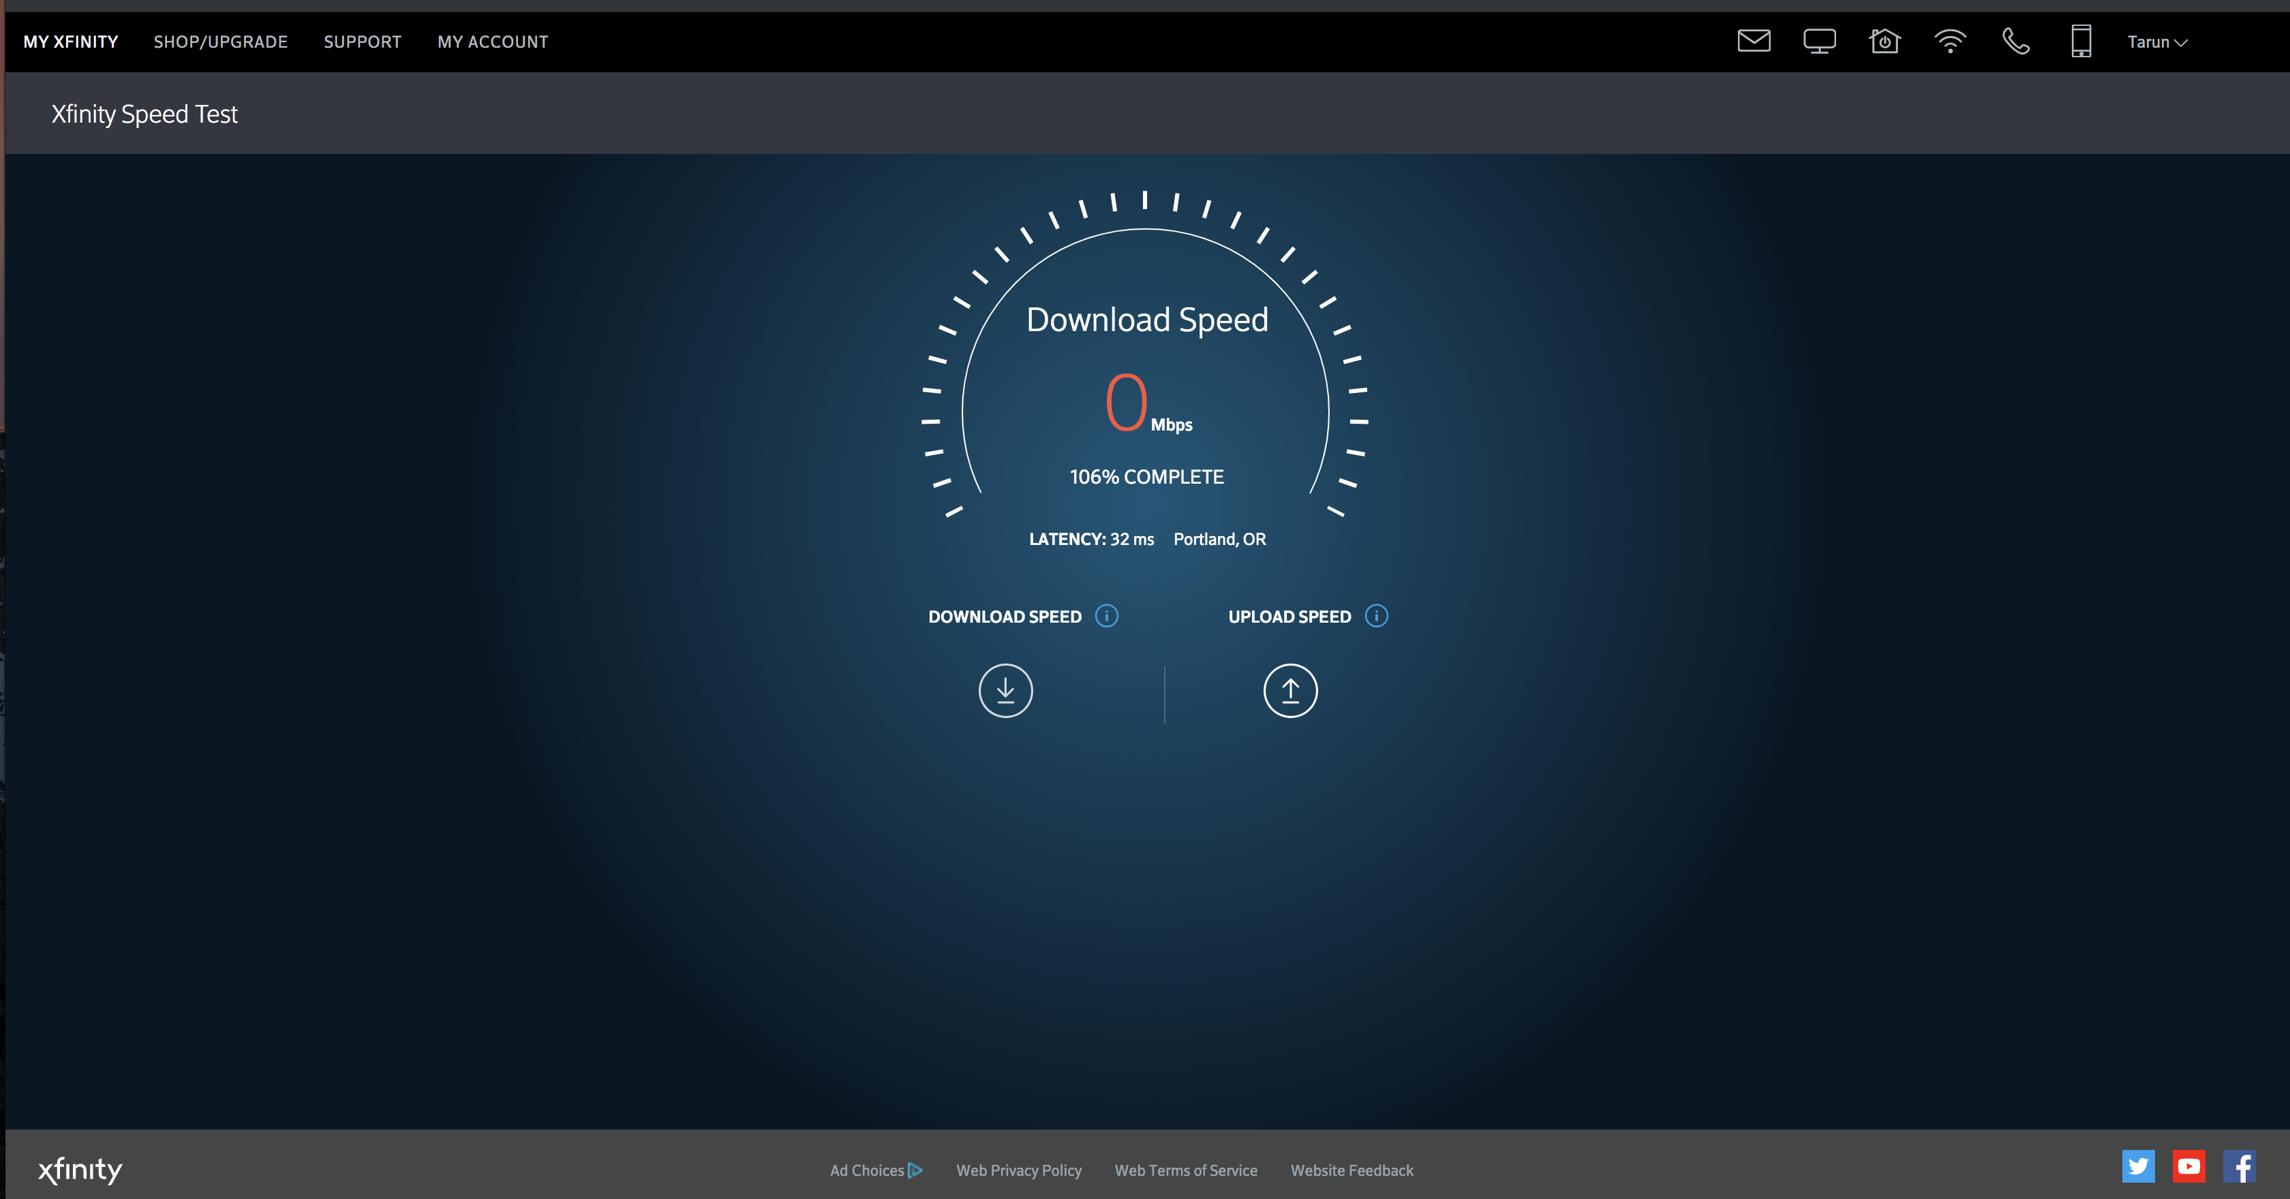Open the phone handset voice icon

[x=2015, y=41]
